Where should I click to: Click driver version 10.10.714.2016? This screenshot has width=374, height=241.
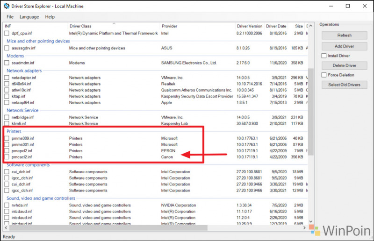coord(249,84)
